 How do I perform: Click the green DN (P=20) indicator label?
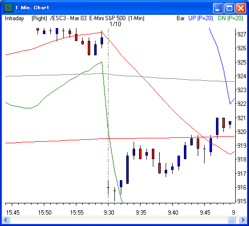tap(230, 18)
